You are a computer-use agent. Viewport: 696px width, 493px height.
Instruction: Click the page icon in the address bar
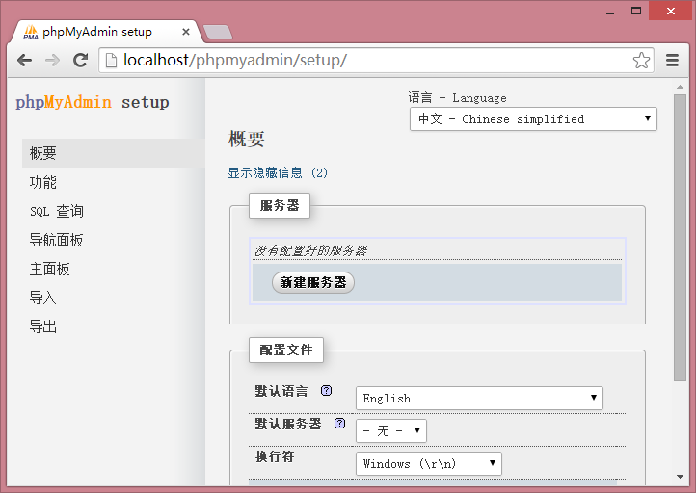pyautogui.click(x=111, y=60)
